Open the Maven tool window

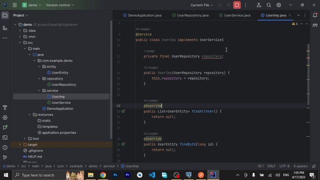tap(315, 25)
